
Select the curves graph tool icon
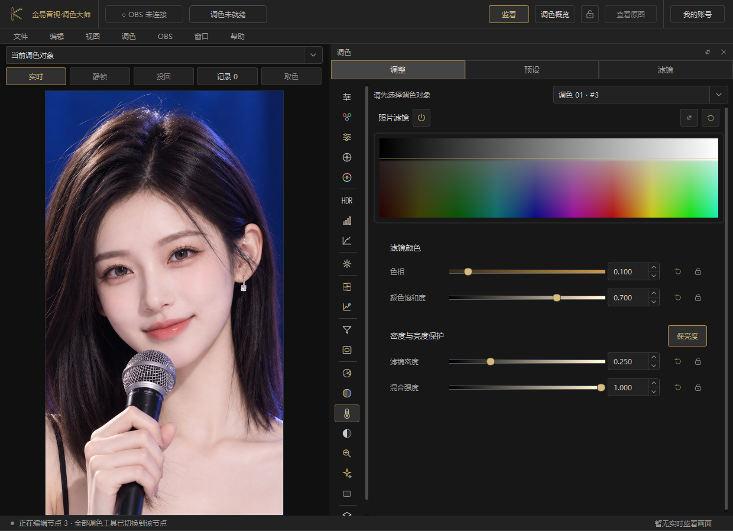[x=347, y=241]
